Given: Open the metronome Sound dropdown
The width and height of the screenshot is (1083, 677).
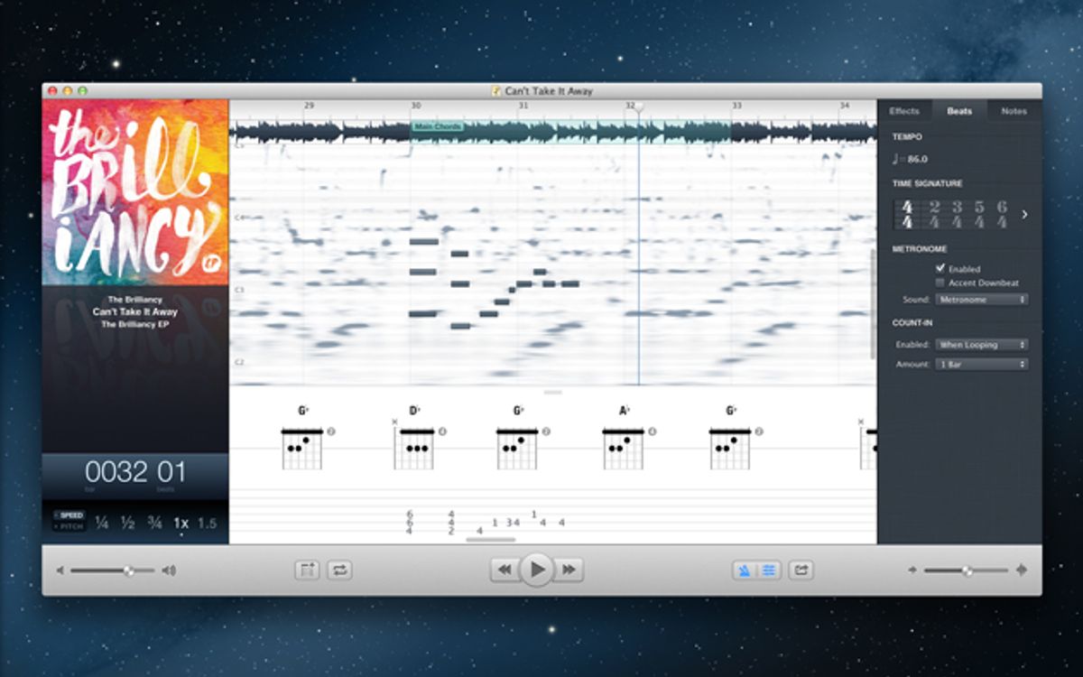Looking at the screenshot, I should 982,299.
